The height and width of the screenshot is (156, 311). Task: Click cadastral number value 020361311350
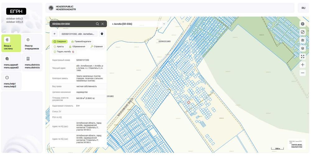[x=83, y=60]
